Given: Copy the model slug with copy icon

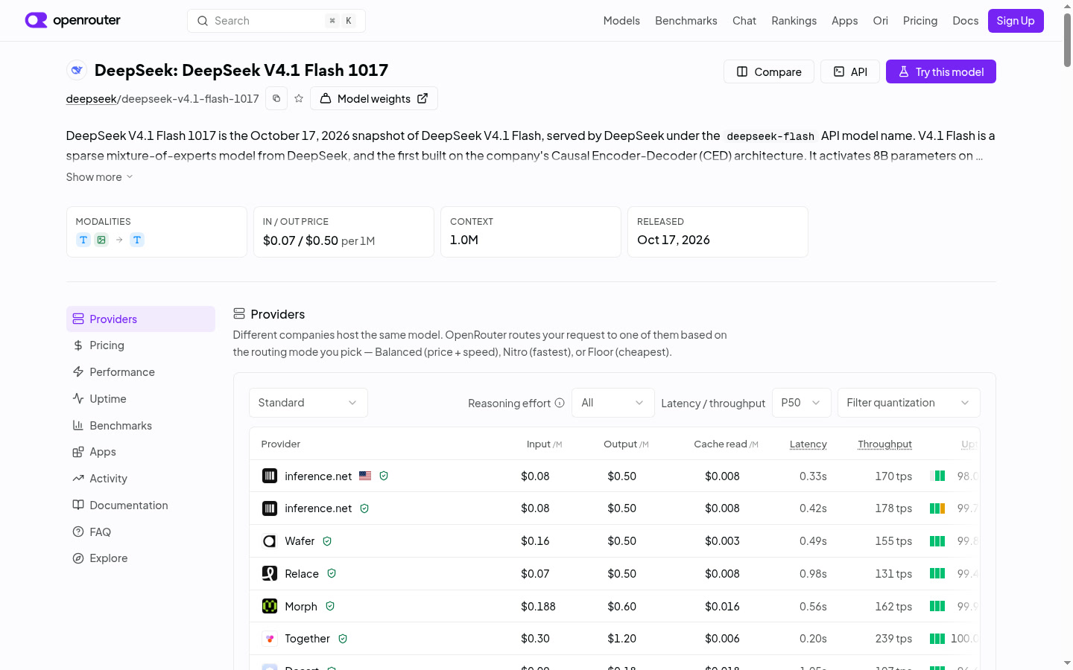Looking at the screenshot, I should point(276,98).
